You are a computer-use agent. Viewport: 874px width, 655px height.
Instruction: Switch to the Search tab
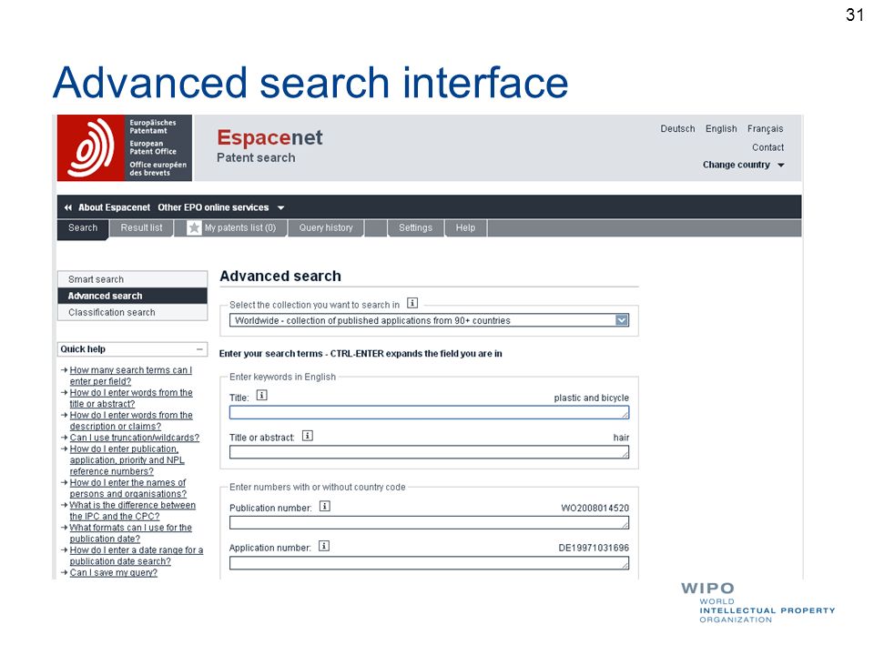[x=83, y=228]
